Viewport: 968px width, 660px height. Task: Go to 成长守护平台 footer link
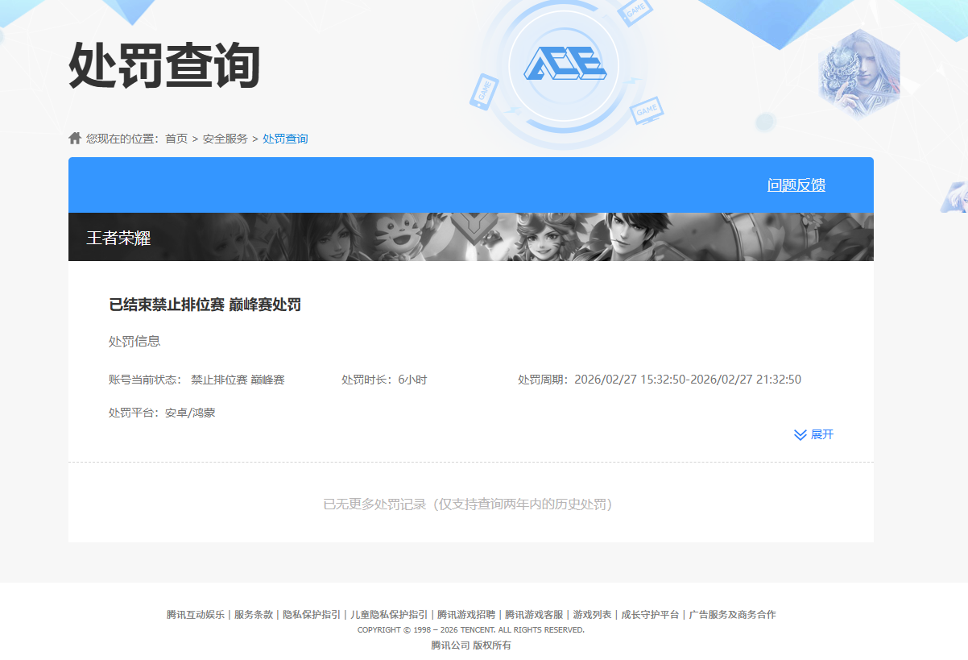coord(650,615)
